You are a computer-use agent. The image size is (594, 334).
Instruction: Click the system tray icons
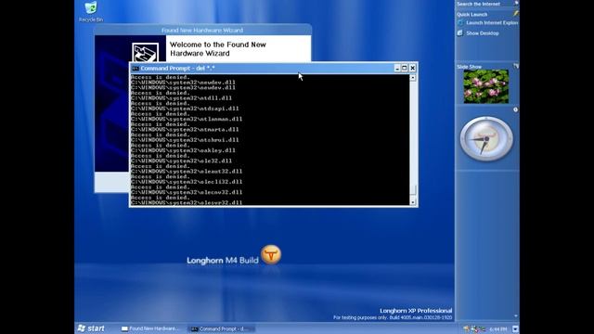pos(474,328)
